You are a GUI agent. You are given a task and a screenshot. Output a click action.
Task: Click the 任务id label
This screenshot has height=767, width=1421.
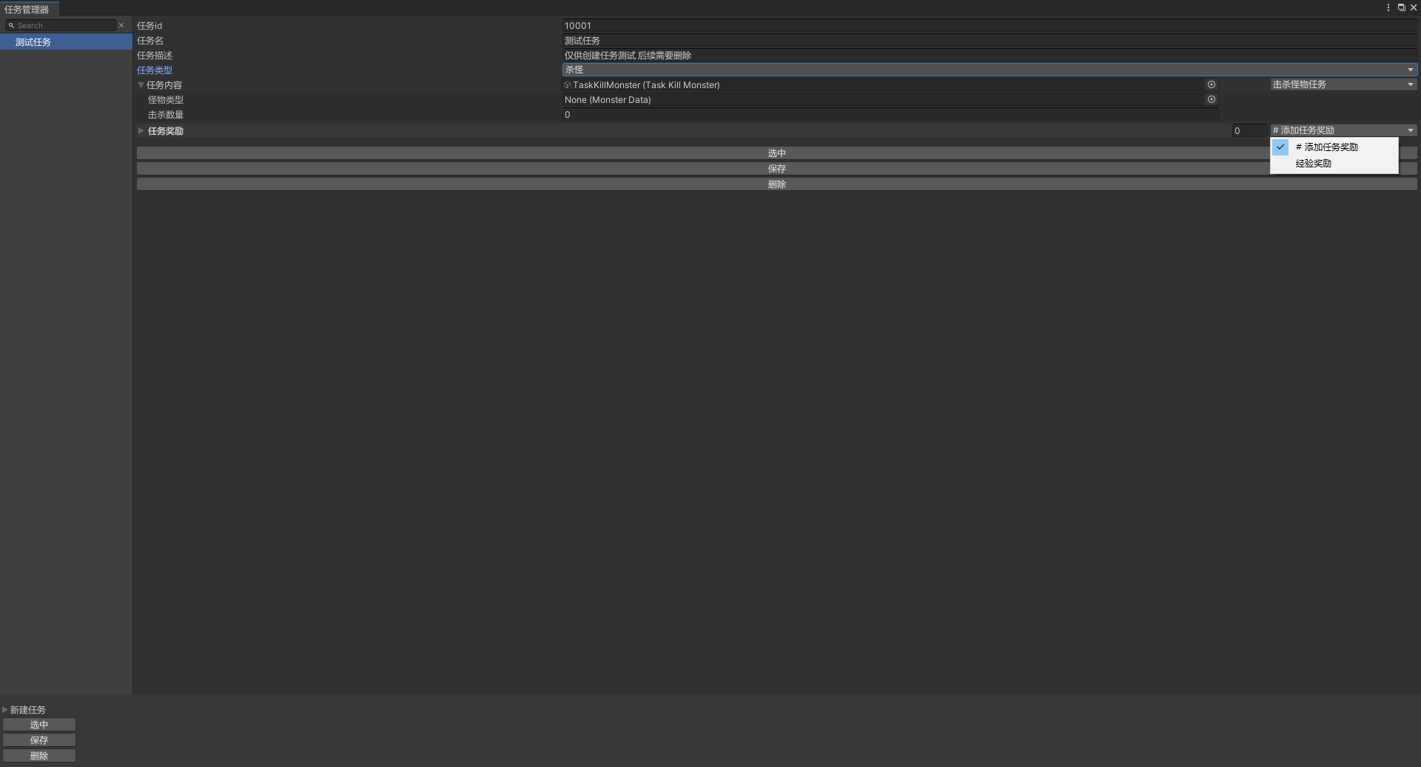[150, 26]
